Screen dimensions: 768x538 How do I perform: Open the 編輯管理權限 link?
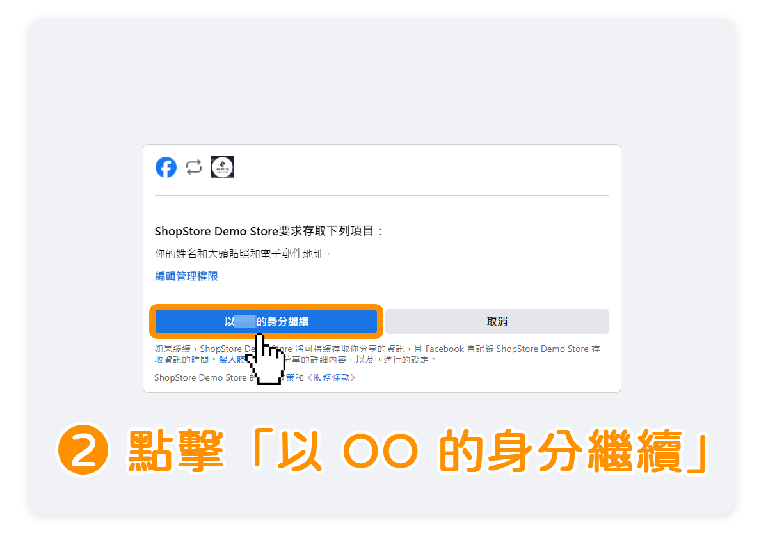(x=186, y=276)
